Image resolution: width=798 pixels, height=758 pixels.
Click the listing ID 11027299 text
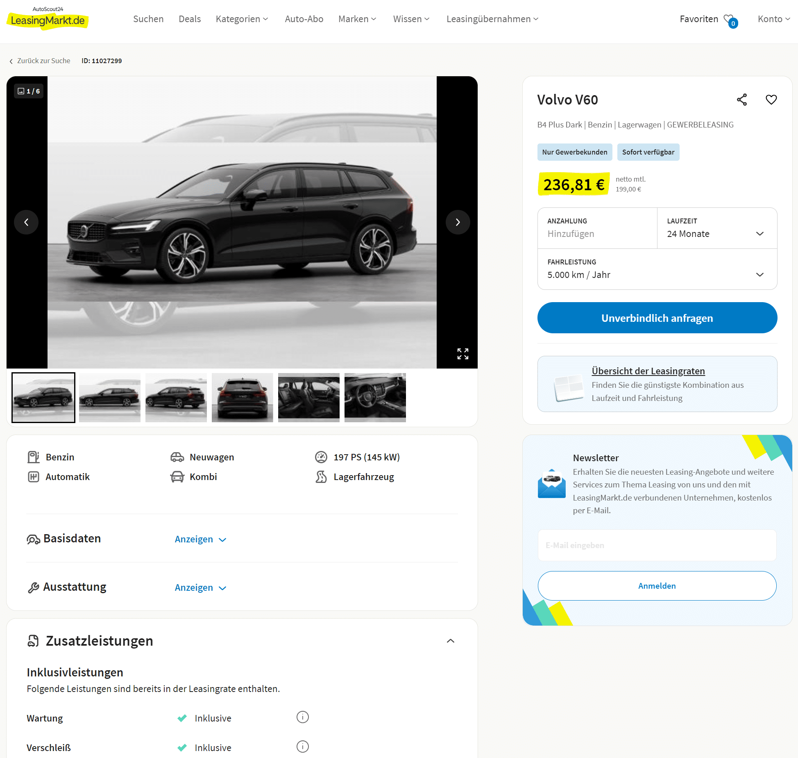coord(102,61)
